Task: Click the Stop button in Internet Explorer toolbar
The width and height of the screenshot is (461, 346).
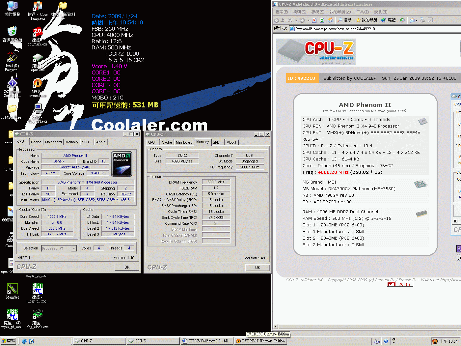Action: click(x=314, y=20)
